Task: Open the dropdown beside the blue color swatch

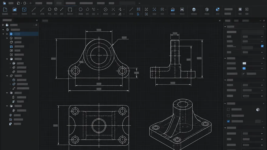Action: click(262, 68)
